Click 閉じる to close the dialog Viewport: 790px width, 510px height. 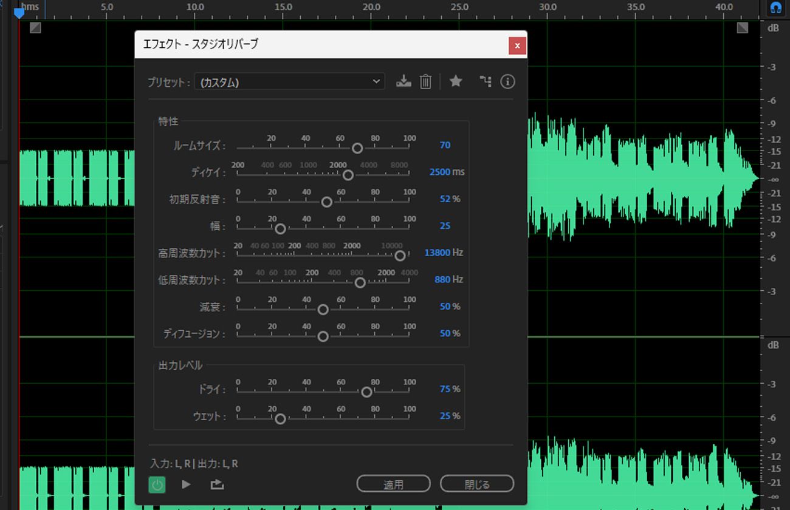pyautogui.click(x=477, y=483)
